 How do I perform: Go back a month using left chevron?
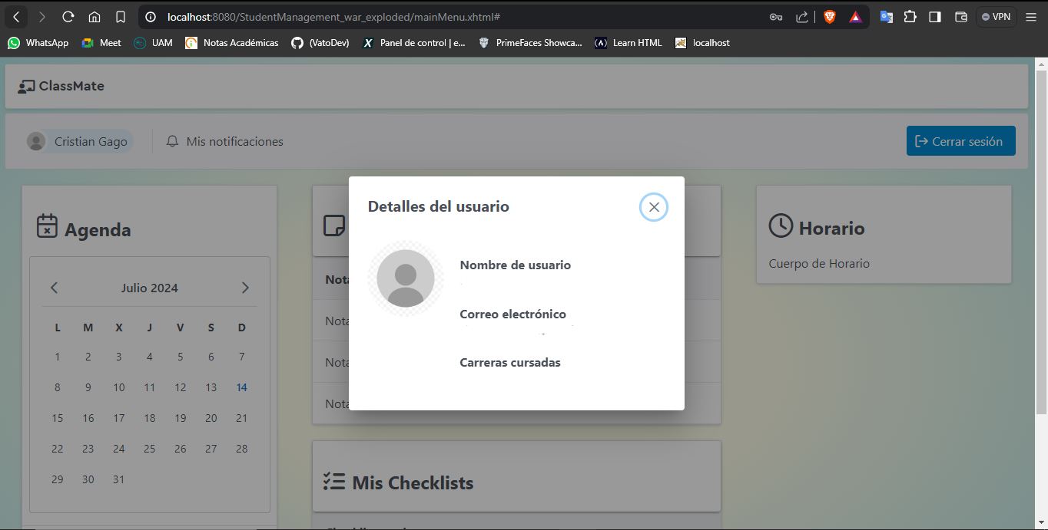point(54,287)
